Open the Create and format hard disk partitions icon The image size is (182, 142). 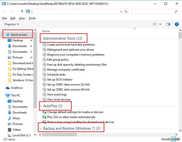pyautogui.click(x=44, y=45)
